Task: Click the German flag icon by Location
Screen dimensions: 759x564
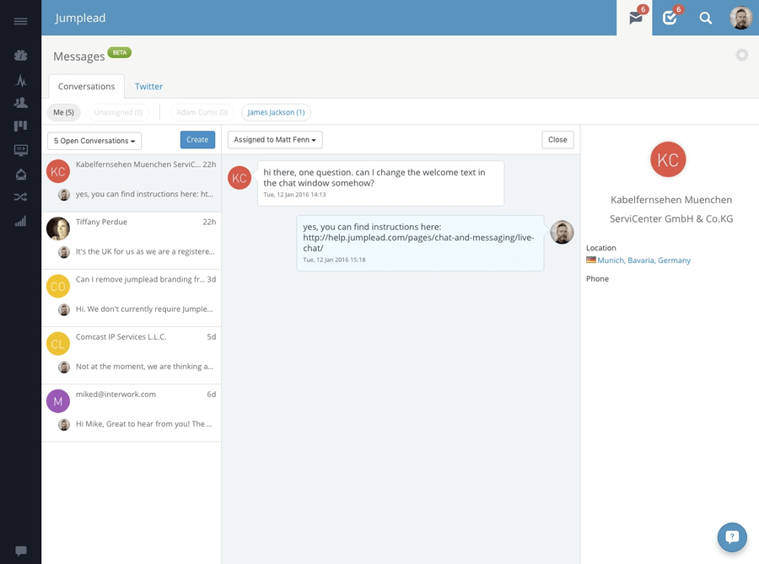Action: point(591,260)
